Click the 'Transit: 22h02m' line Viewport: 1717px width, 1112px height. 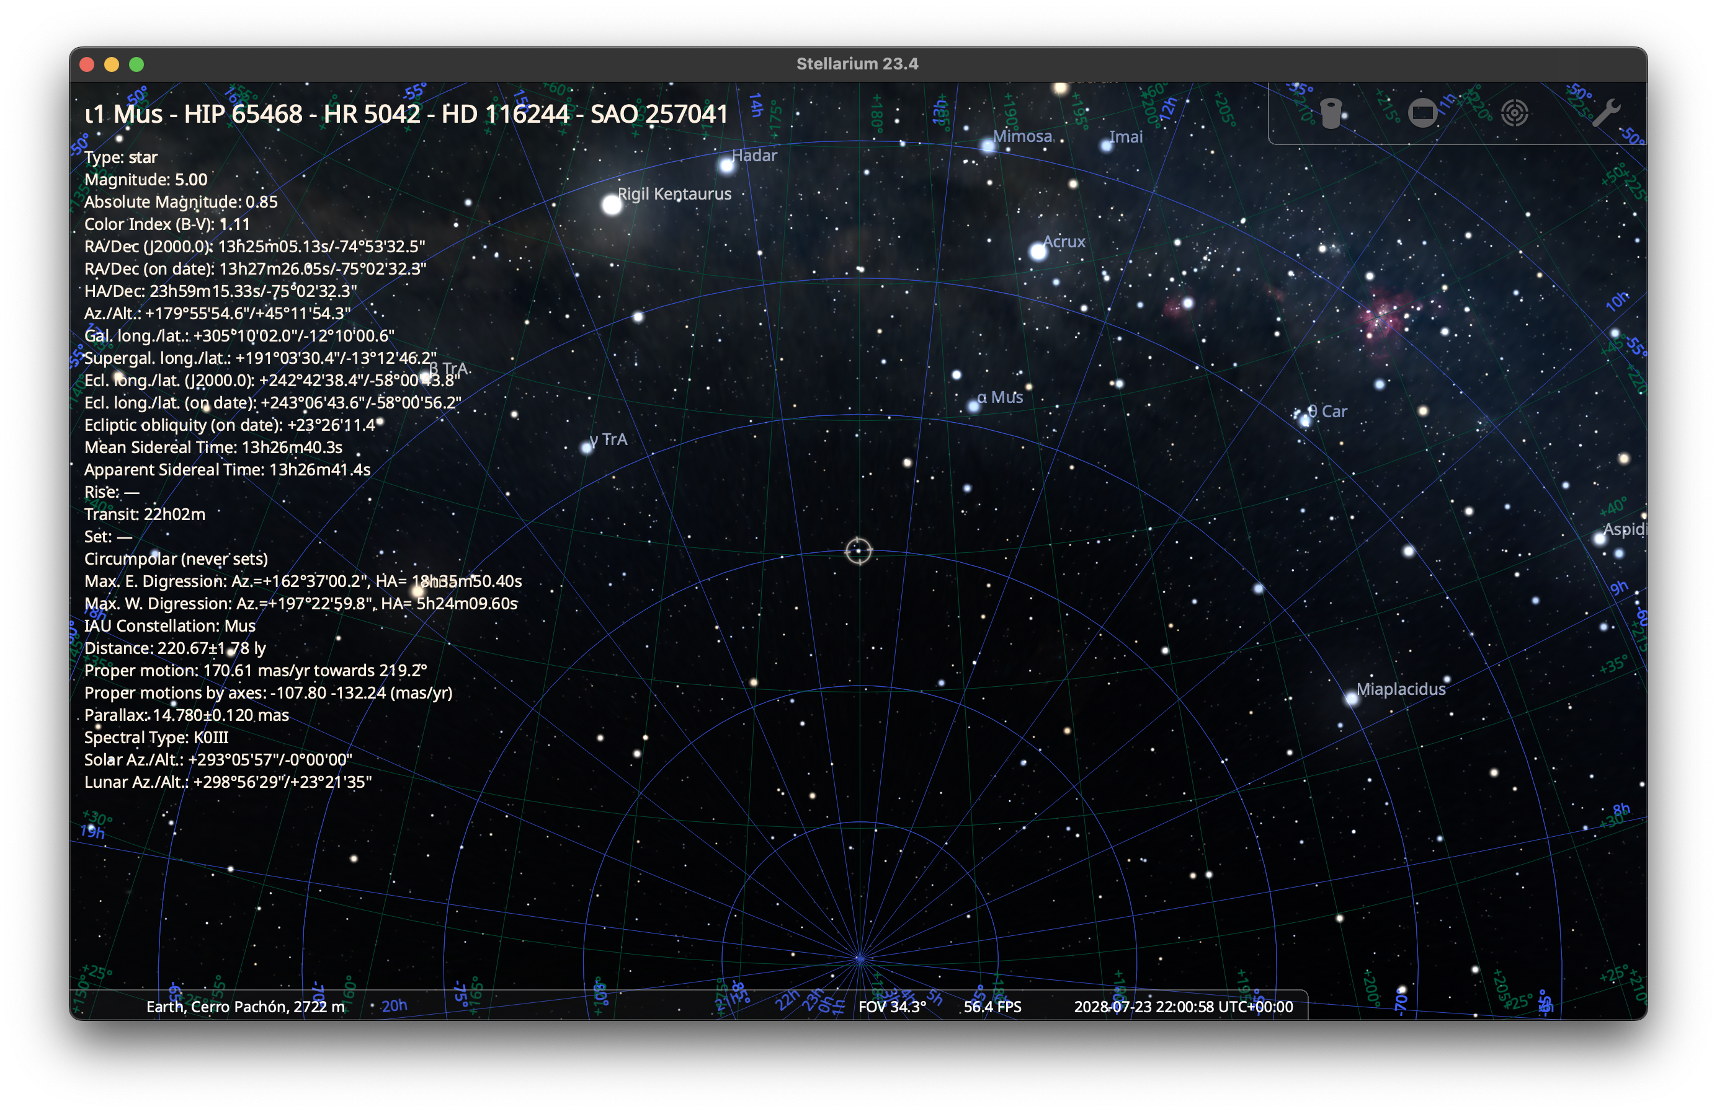point(145,514)
